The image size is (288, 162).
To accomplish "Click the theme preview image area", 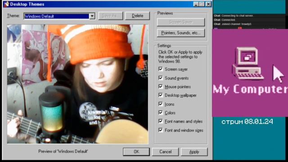I will point(78,84).
